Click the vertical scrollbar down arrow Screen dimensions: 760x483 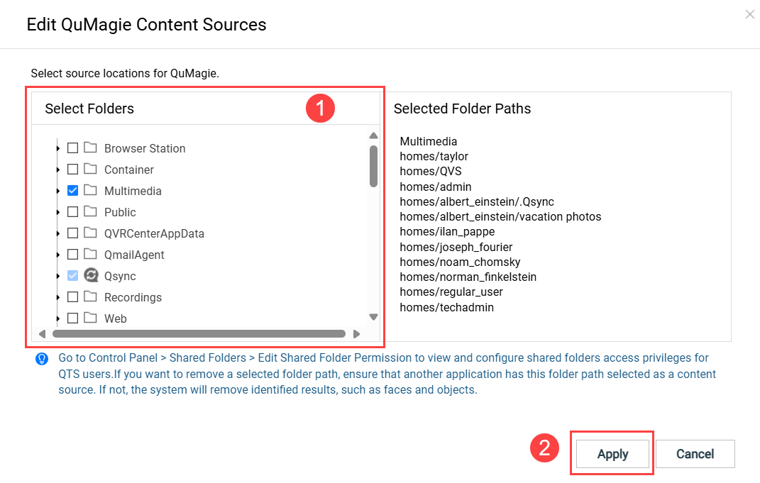[373, 317]
